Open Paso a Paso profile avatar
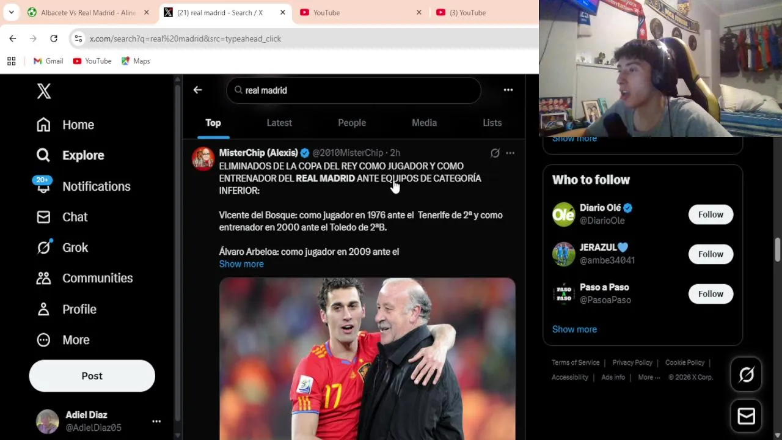The height and width of the screenshot is (440, 782). [x=564, y=294]
